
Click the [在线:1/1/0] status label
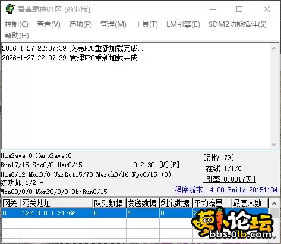tap(224, 168)
